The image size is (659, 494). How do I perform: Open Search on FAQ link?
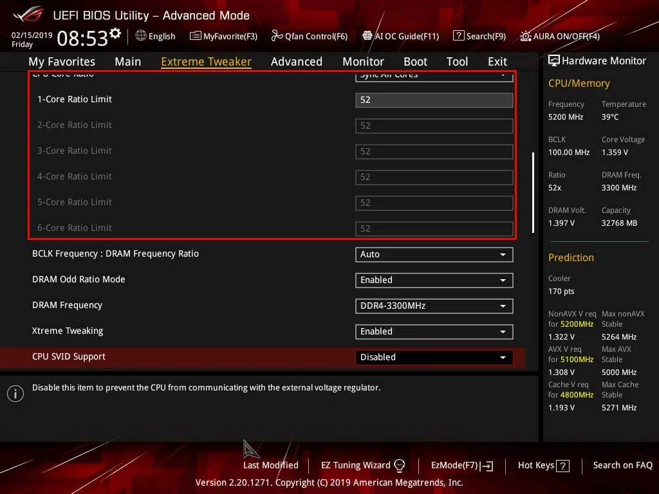[x=622, y=466]
